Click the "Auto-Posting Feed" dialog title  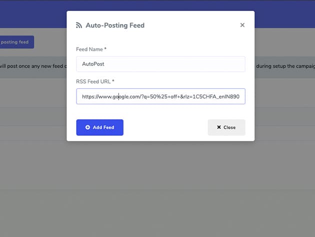tap(115, 25)
